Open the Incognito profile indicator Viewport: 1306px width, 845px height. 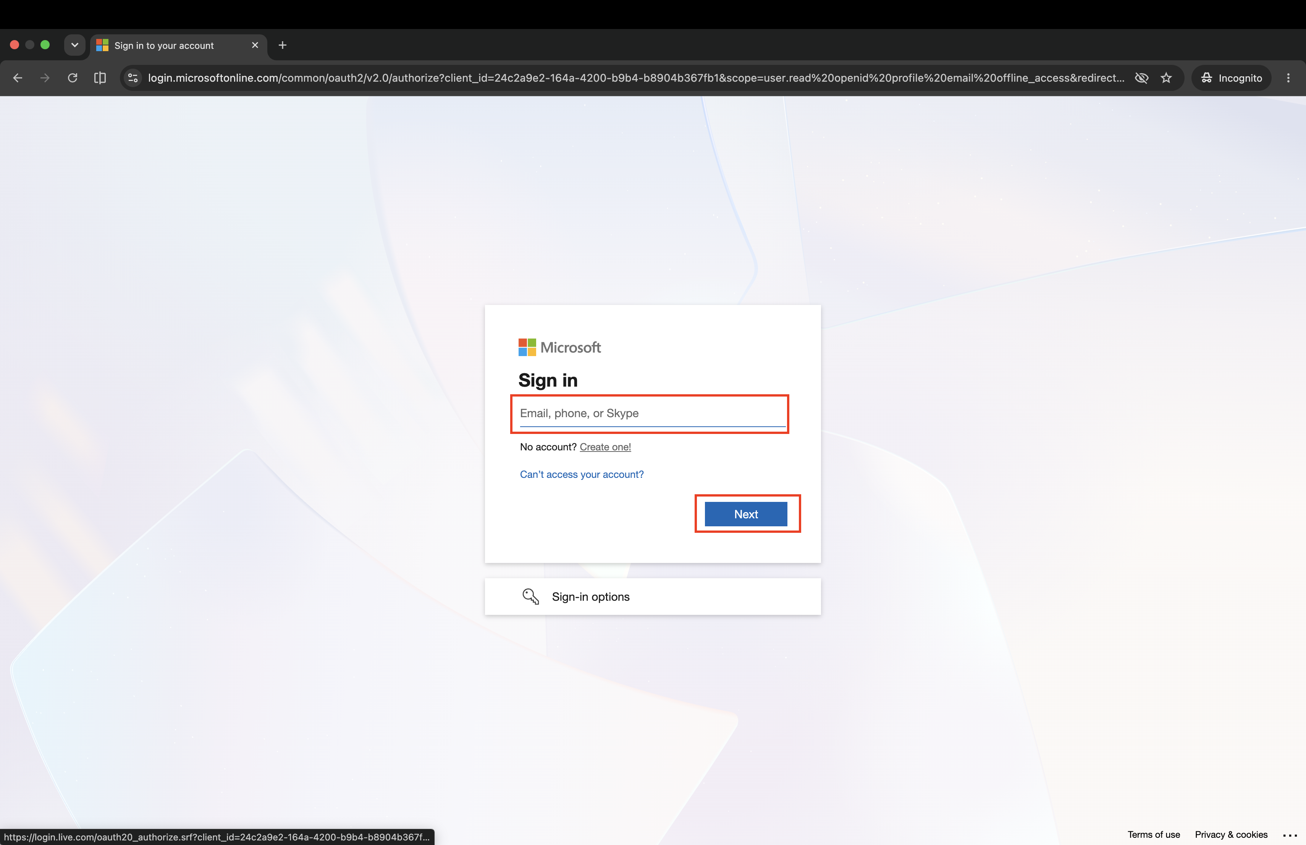pos(1232,78)
